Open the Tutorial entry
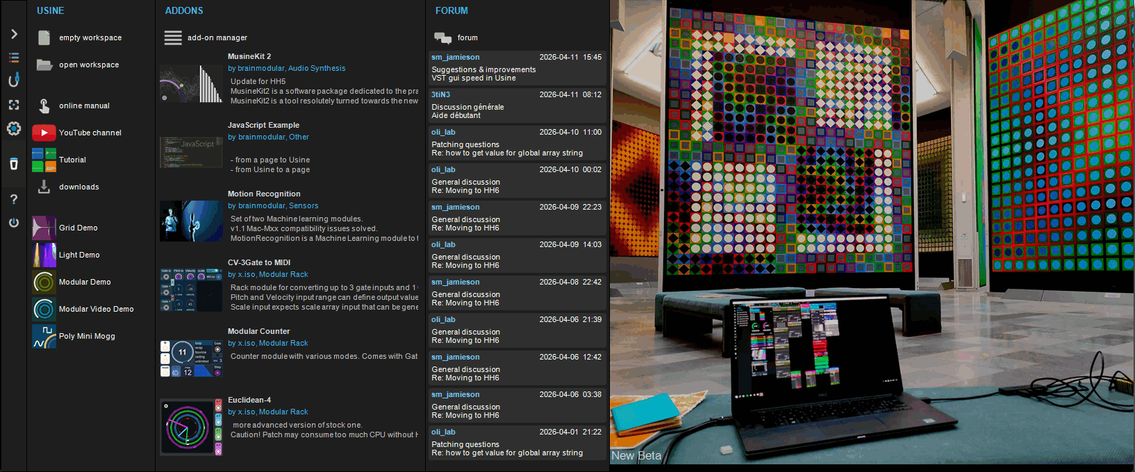1135x472 pixels. point(72,160)
